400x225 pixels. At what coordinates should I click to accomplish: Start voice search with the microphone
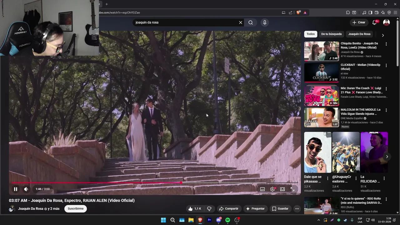coord(265,22)
